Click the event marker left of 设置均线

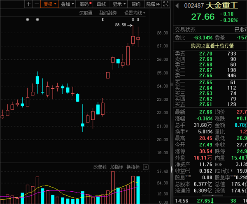click(x=103, y=19)
